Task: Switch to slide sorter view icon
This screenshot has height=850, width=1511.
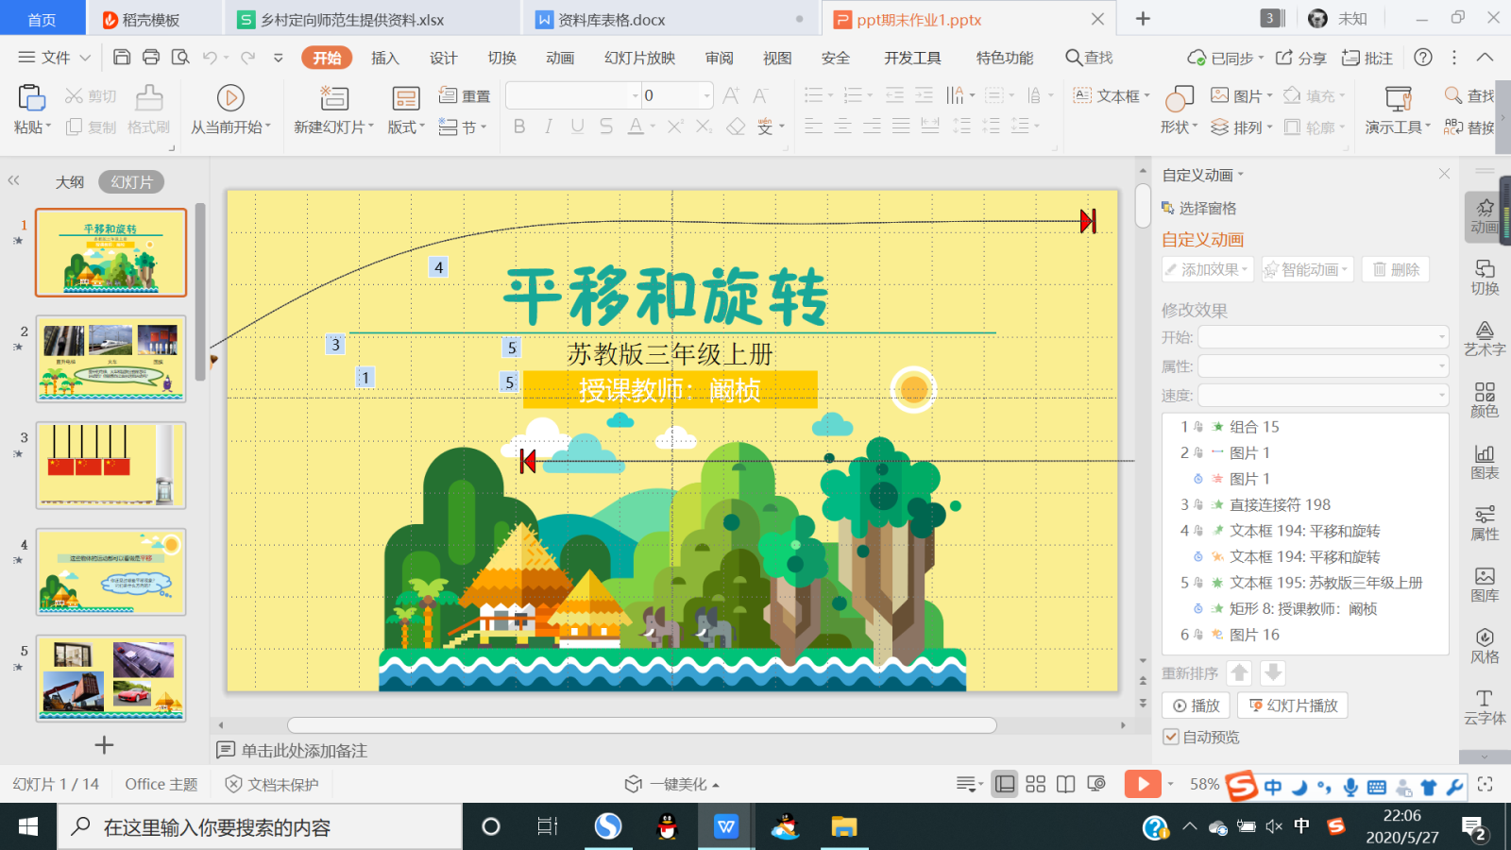Action: tap(1036, 784)
